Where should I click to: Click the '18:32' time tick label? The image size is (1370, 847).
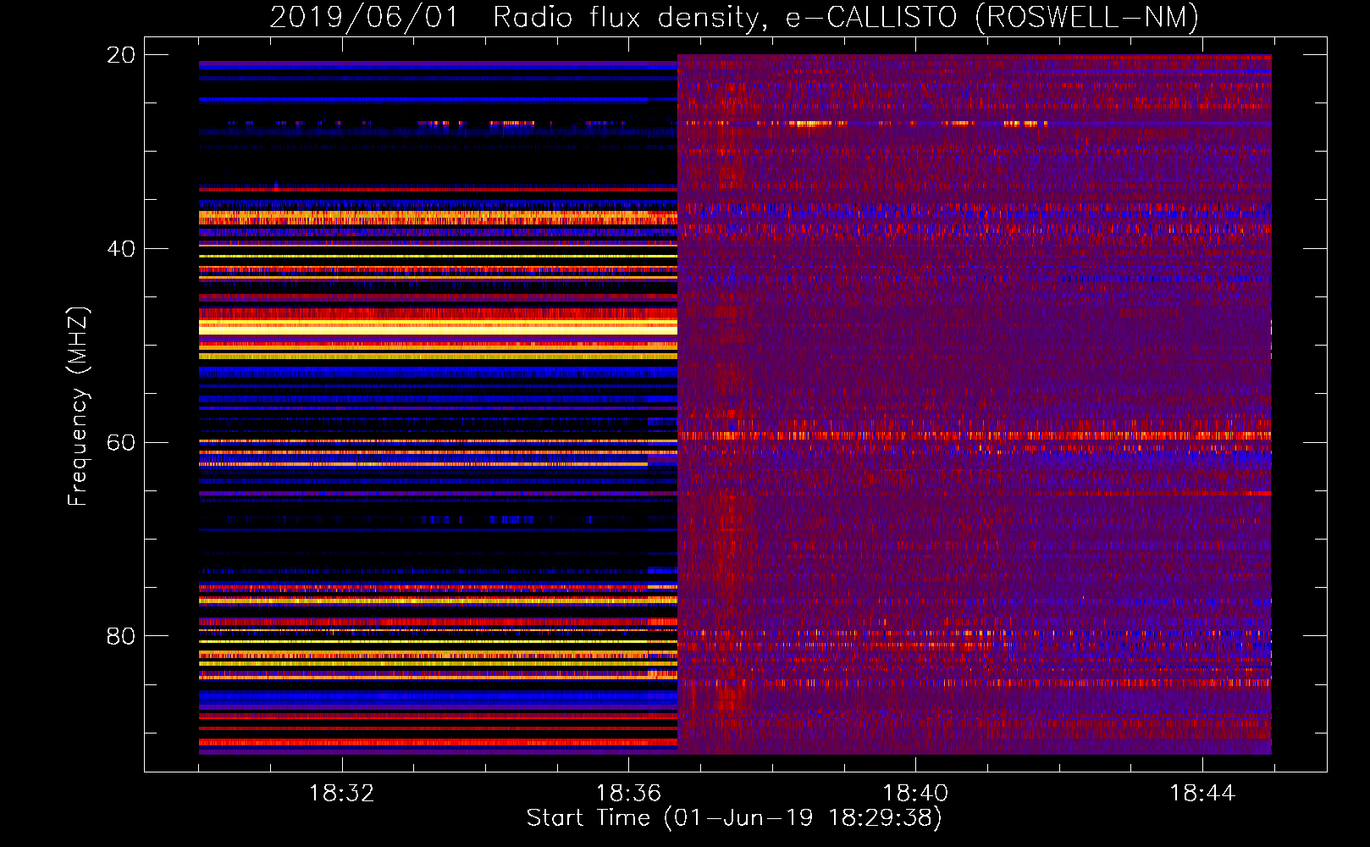tap(341, 794)
